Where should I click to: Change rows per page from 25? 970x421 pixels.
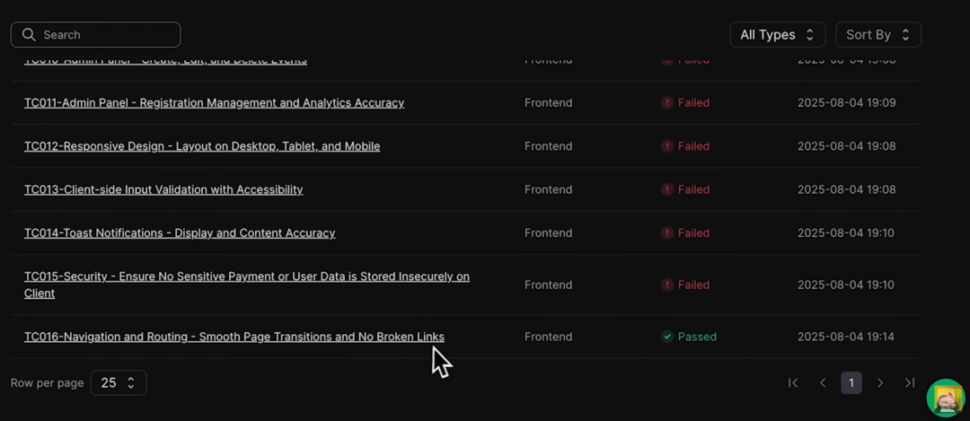(x=119, y=382)
